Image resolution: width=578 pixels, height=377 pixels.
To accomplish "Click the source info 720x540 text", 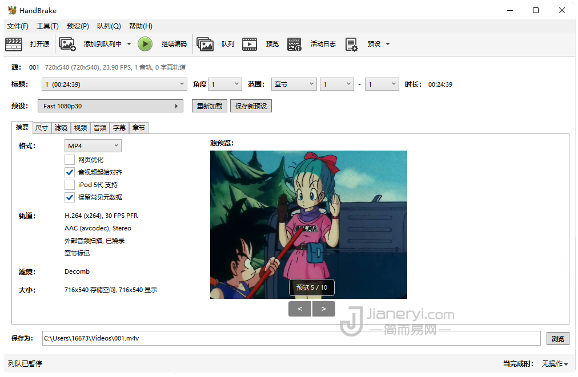I will pos(115,67).
